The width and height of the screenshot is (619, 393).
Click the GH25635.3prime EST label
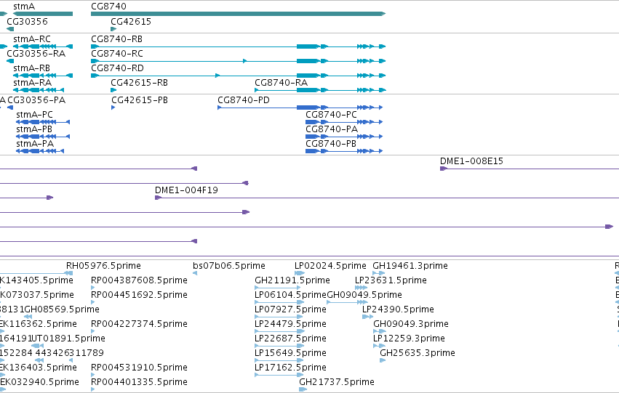pos(418,353)
